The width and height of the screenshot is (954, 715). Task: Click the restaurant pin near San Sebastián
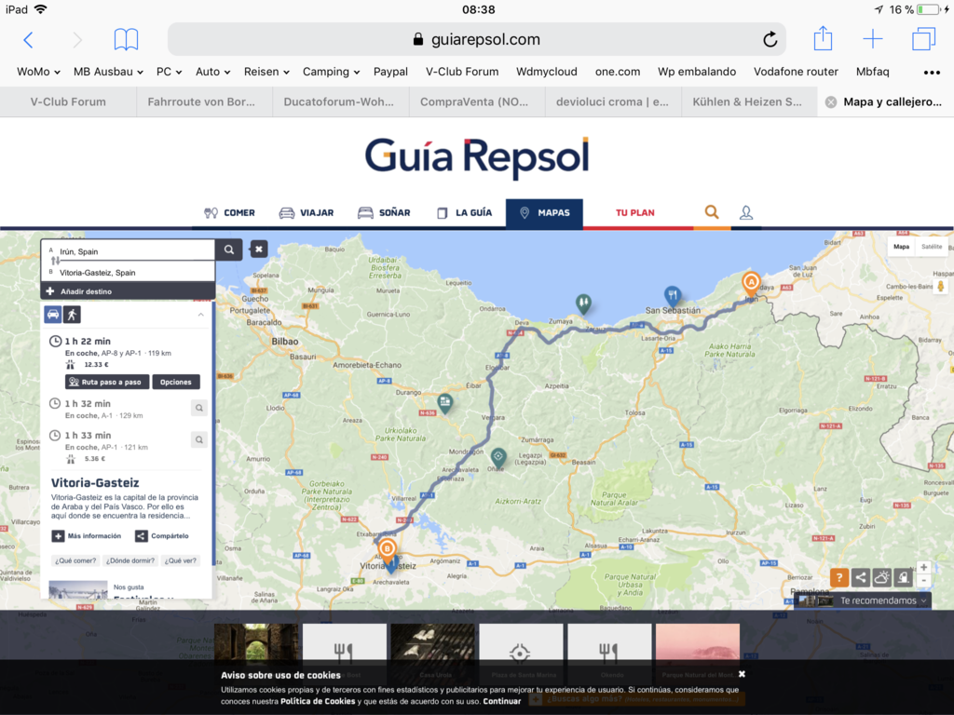(672, 296)
